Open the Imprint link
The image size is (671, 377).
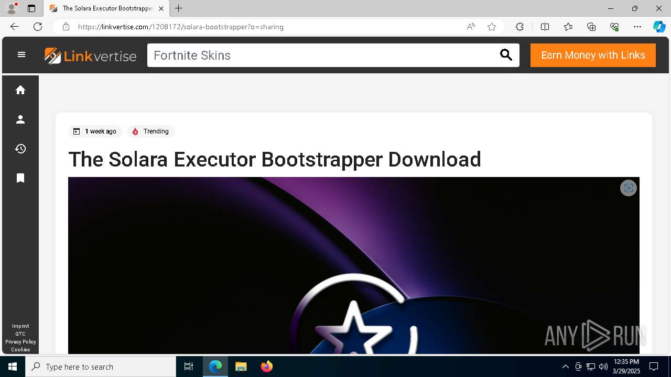pyautogui.click(x=20, y=326)
